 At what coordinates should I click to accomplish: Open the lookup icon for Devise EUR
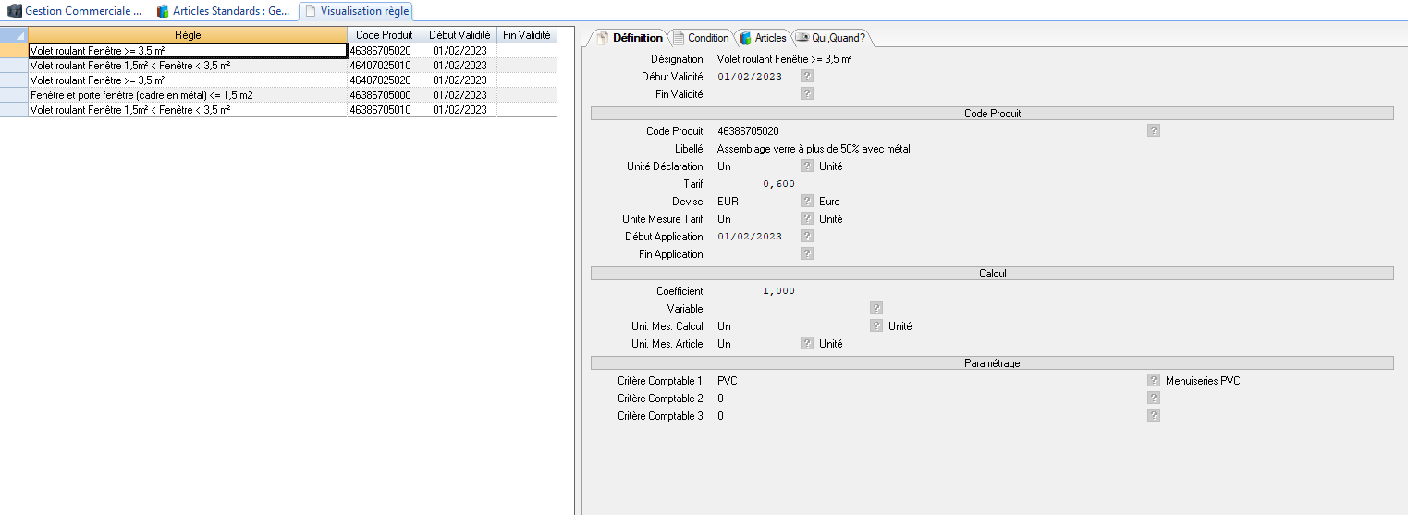pos(807,202)
